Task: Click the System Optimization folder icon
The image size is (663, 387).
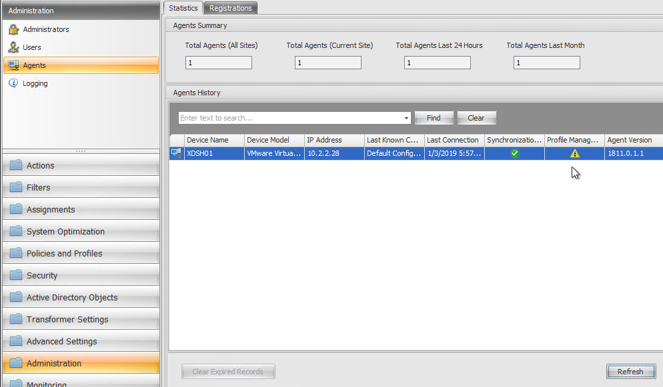Action: click(16, 231)
